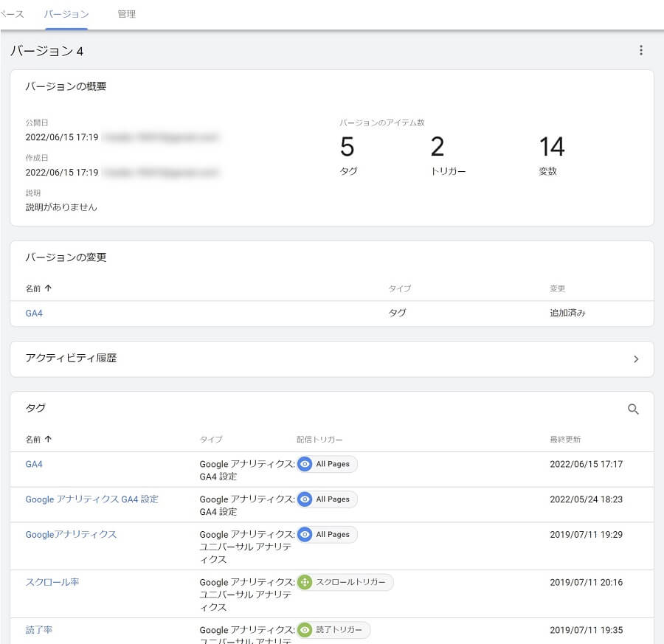Click the 最終更新 column header
Image resolution: width=664 pixels, height=644 pixels.
(565, 439)
